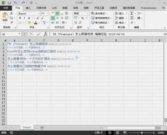Switch to the 插入 Insert tab
The width and height of the screenshot is (167, 135).
pos(28,8)
